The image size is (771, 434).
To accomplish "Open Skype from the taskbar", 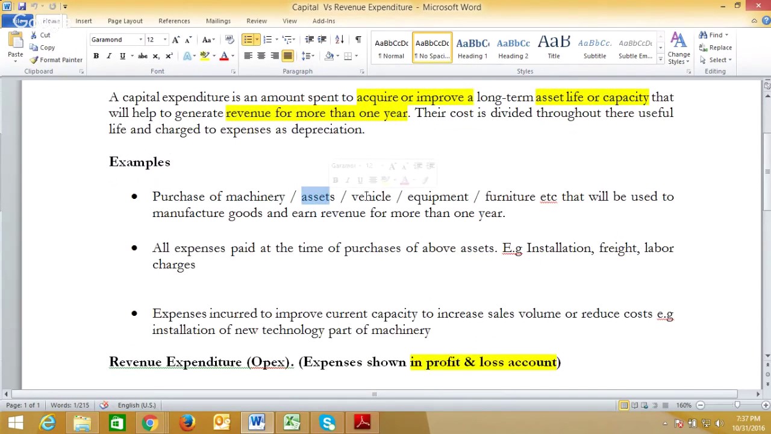I will 328,423.
